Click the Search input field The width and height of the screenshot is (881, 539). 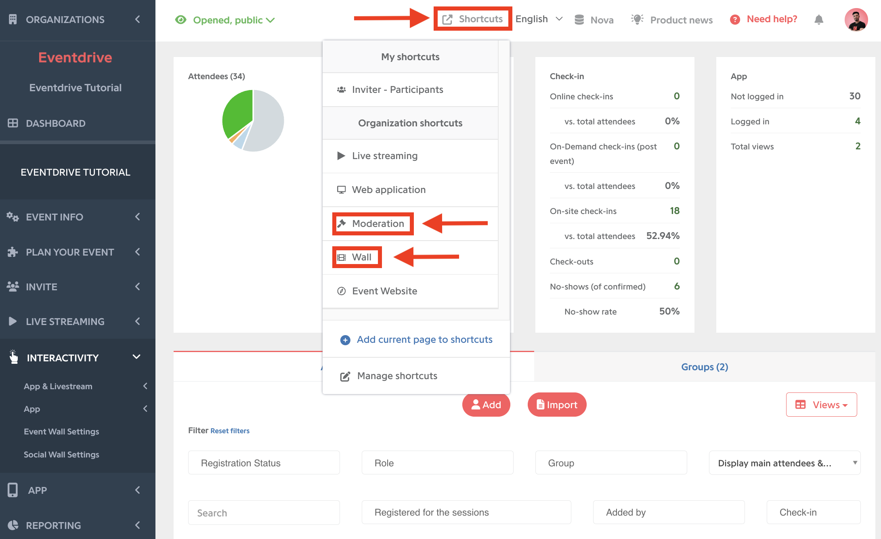[x=264, y=513]
